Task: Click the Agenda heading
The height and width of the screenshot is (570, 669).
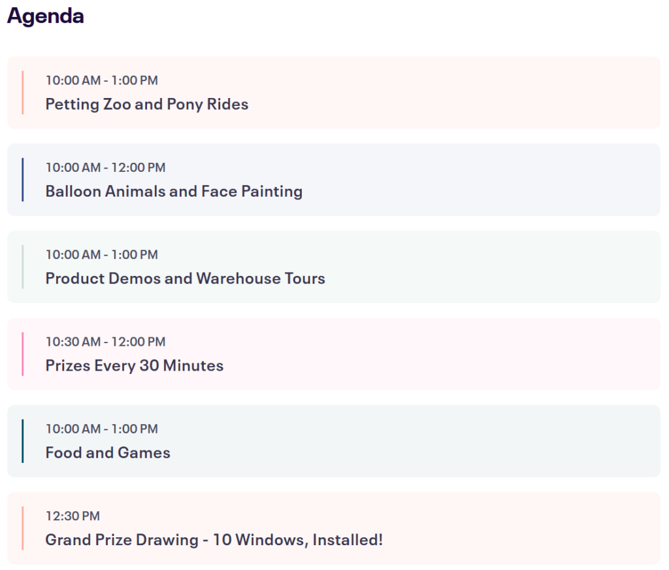Action: (45, 16)
